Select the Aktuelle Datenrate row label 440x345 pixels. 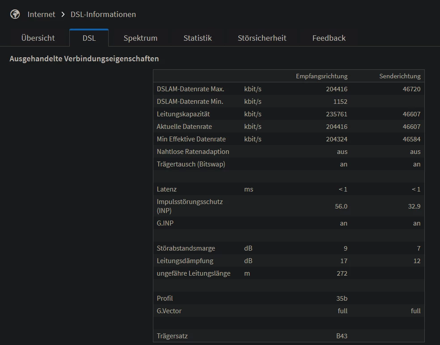point(184,127)
